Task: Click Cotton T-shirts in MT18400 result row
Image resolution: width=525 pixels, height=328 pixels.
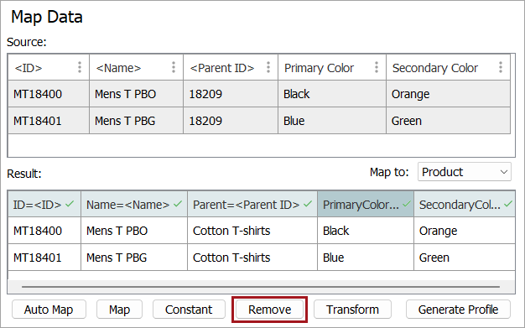Action: tap(252, 231)
